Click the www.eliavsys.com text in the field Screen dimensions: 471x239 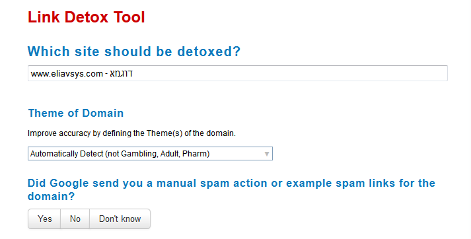(x=67, y=74)
